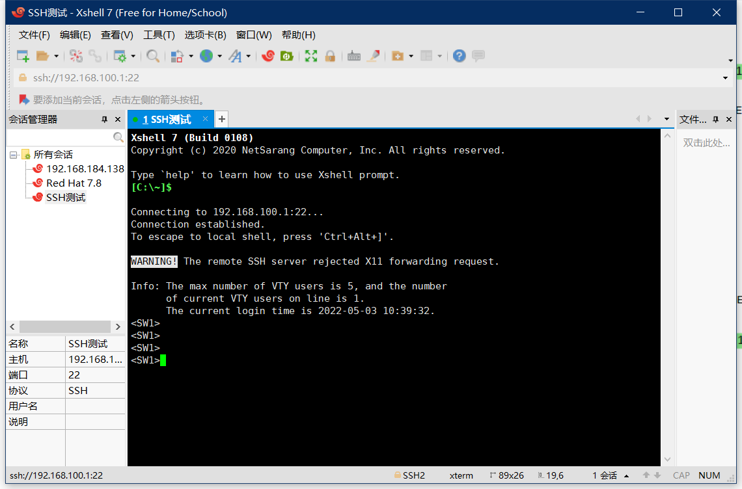Viewport: 742px width, 489px height.
Task: Click the grayed Reconnect chain icon
Action: (95, 56)
